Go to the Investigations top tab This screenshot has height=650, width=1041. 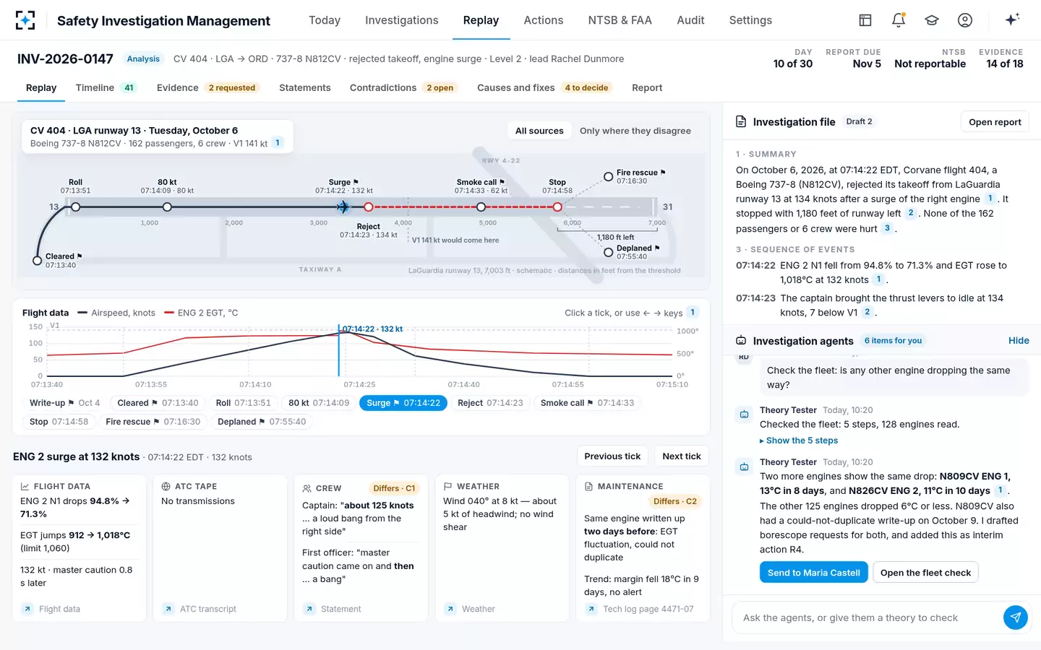pyautogui.click(x=401, y=20)
